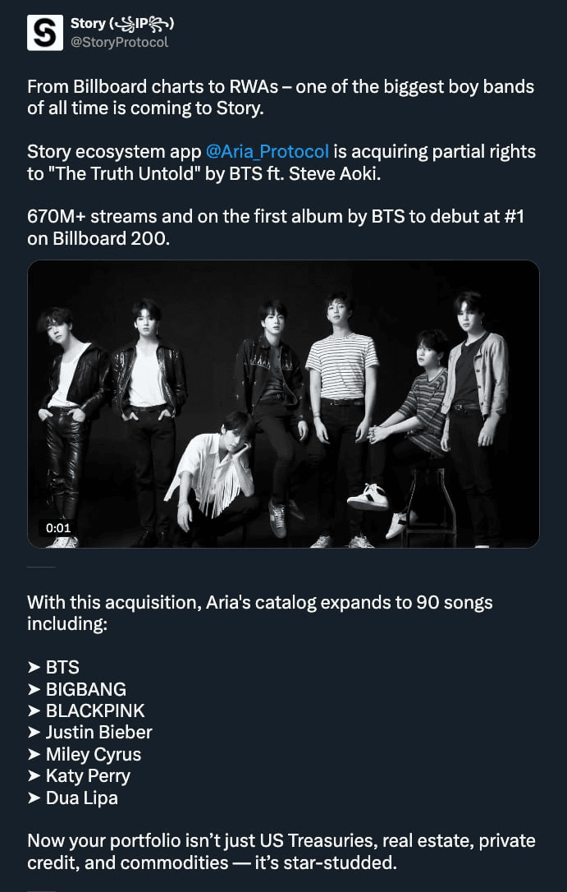Click the Story display name
The image size is (567, 892).
[x=122, y=23]
